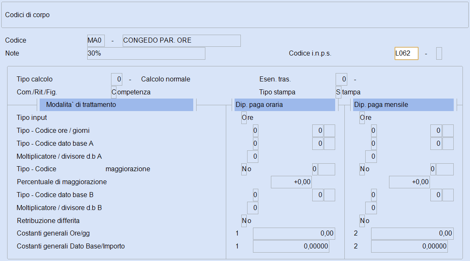Select the CONGEDO PAR. ORE description field
470x261 pixels.
[182, 41]
